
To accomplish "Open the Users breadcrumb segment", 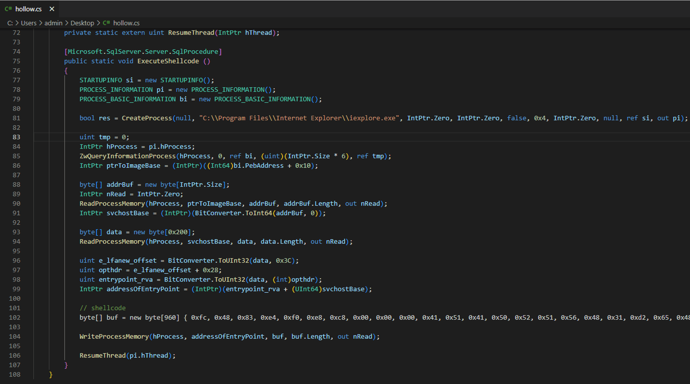I will (x=29, y=23).
